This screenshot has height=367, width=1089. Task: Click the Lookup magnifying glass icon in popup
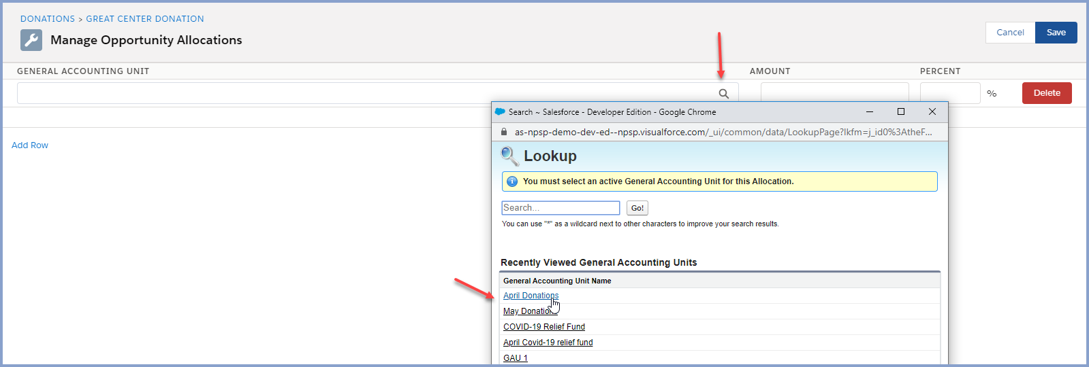click(509, 156)
